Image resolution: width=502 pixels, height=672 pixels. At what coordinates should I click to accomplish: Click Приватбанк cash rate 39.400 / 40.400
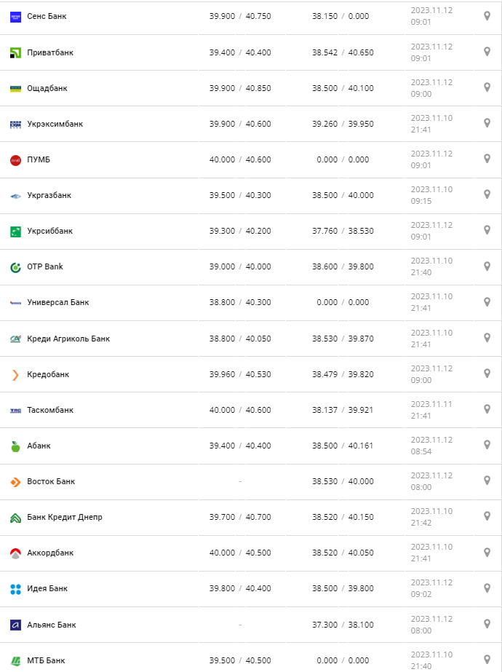coord(240,52)
